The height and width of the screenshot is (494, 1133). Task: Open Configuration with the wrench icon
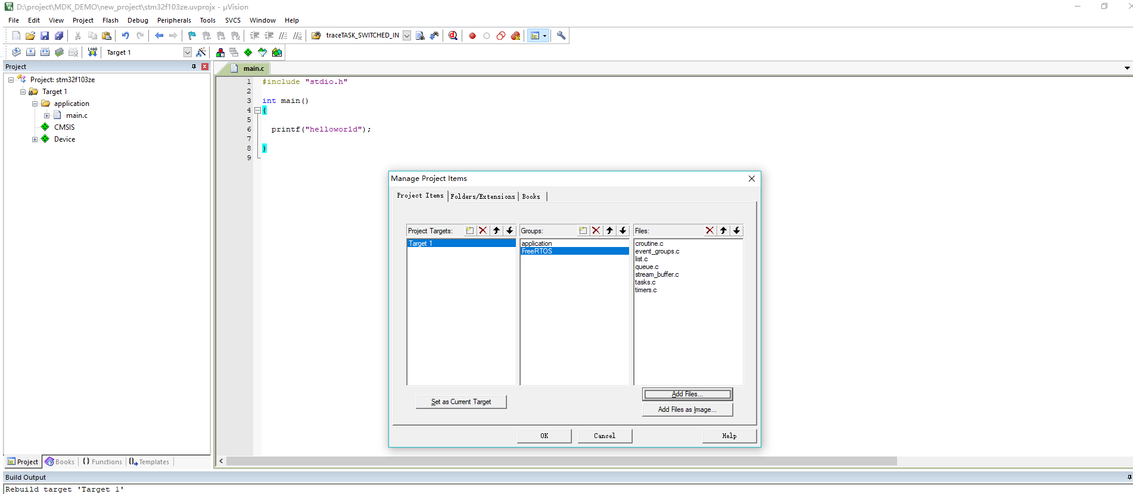click(561, 36)
